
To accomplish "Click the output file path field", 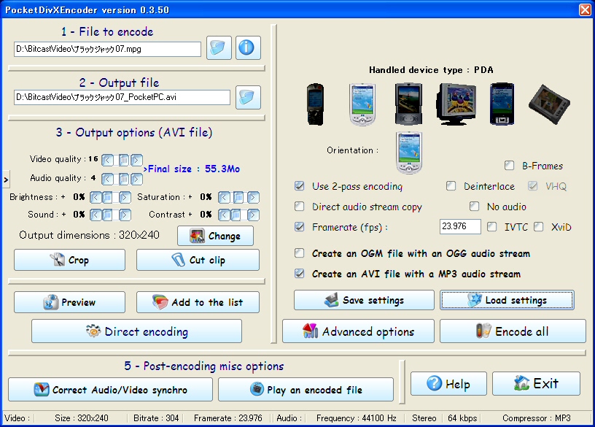I will (122, 97).
